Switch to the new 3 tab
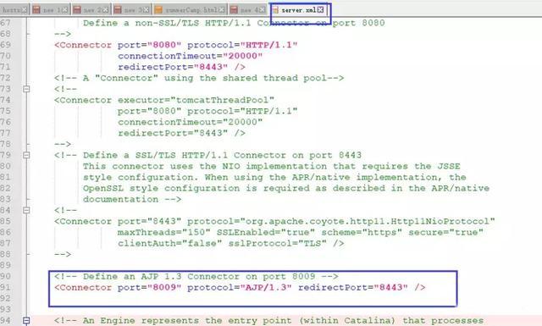The height and width of the screenshot is (326, 542). pyautogui.click(x=132, y=9)
